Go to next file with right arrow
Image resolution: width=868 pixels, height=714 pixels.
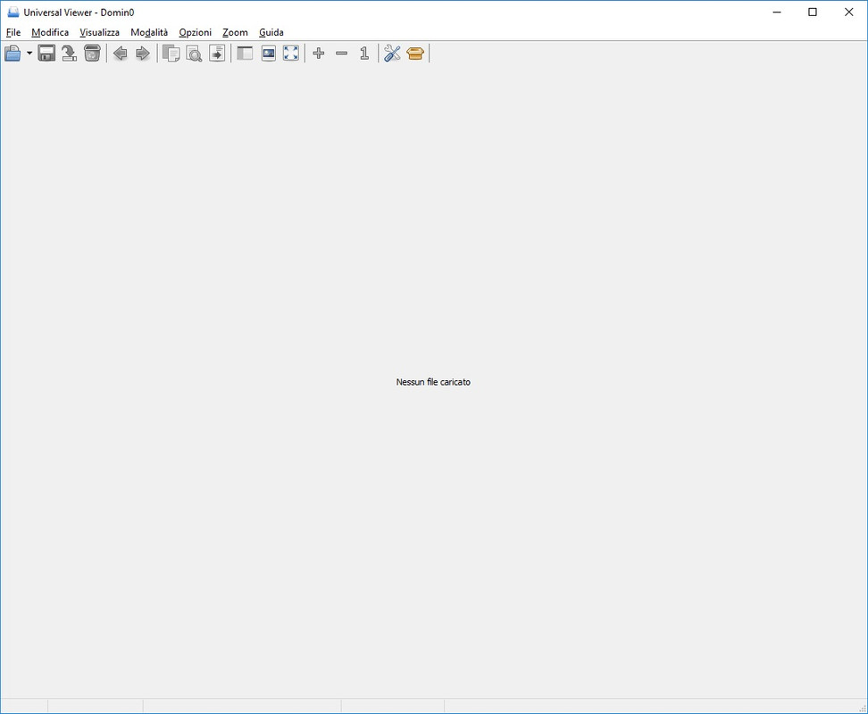[x=143, y=54]
